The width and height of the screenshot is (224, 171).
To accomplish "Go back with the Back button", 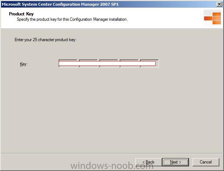I will (149, 162).
